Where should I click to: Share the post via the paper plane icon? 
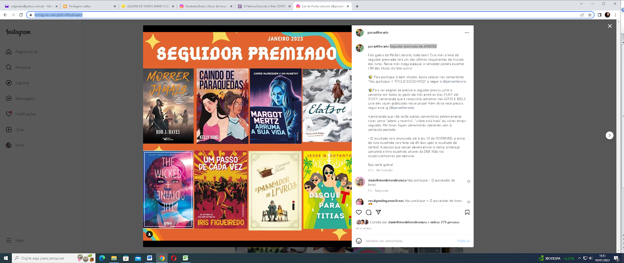[378, 212]
